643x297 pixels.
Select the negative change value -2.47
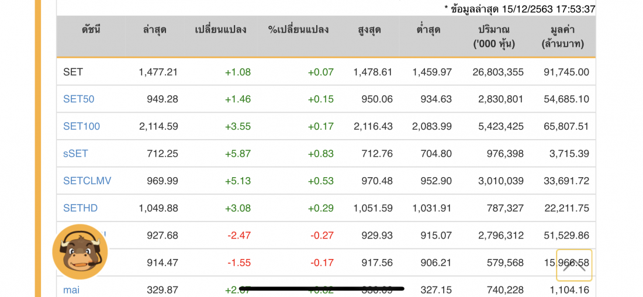coord(239,236)
